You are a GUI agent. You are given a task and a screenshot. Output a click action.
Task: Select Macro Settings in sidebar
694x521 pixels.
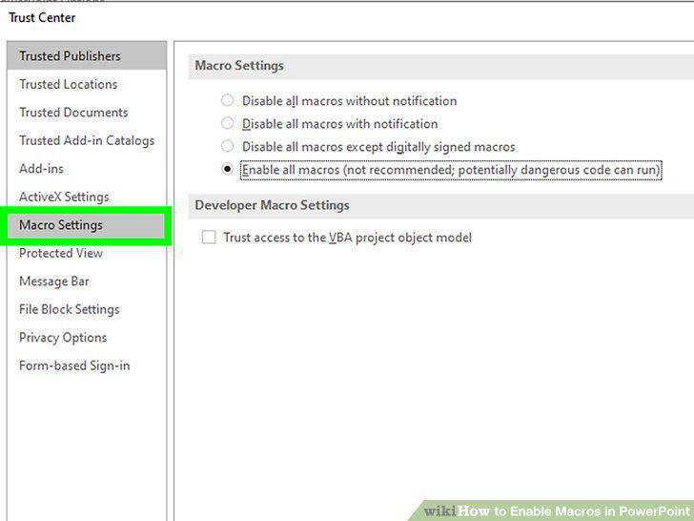(87, 225)
